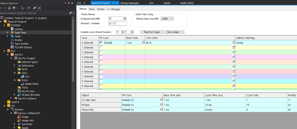Switch between solutions and folder views icon
Image resolution: width=297 pixels, height=129 pixels.
tap(14, 8)
